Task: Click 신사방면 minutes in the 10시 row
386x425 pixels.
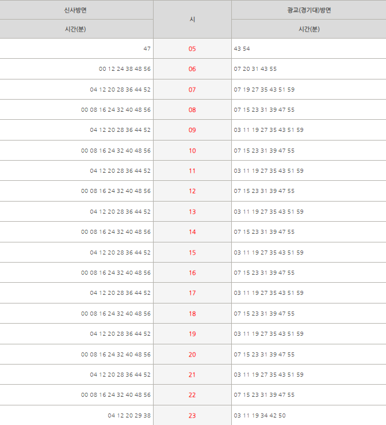Action: (x=116, y=150)
